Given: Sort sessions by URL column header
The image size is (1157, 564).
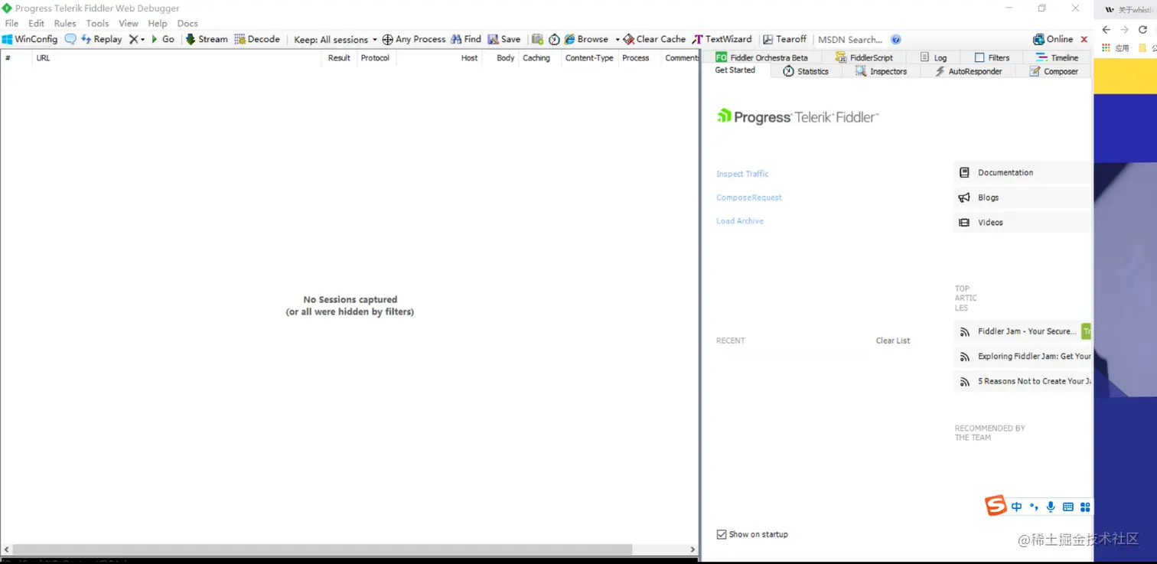Looking at the screenshot, I should [x=177, y=58].
